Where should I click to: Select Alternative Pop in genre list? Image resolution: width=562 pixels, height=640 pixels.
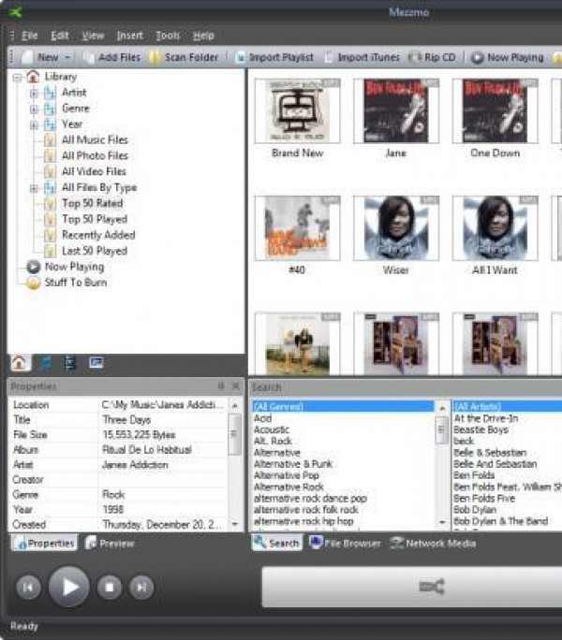[x=286, y=475]
